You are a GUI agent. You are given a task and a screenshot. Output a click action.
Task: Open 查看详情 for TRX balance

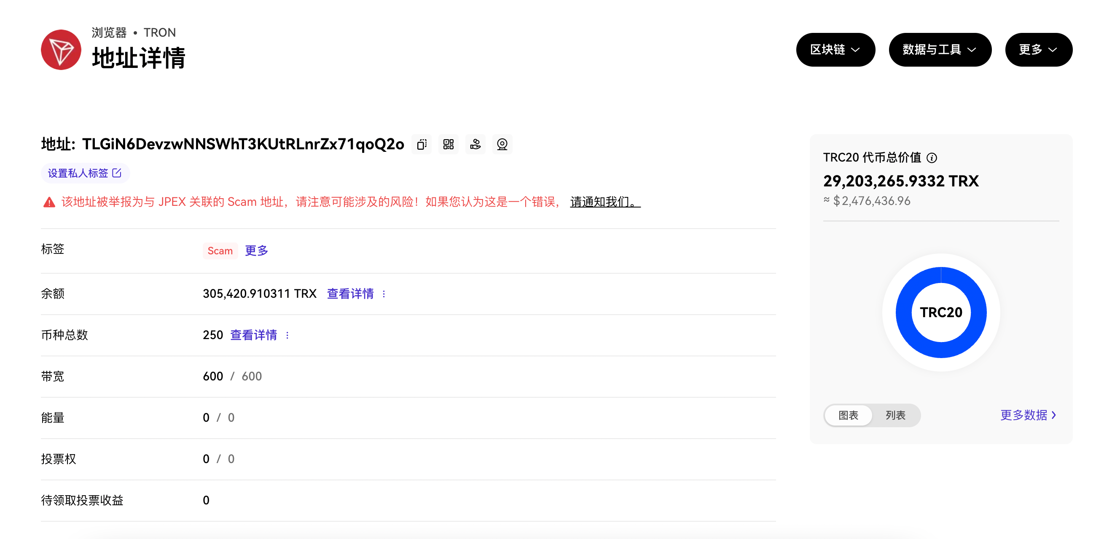point(350,294)
